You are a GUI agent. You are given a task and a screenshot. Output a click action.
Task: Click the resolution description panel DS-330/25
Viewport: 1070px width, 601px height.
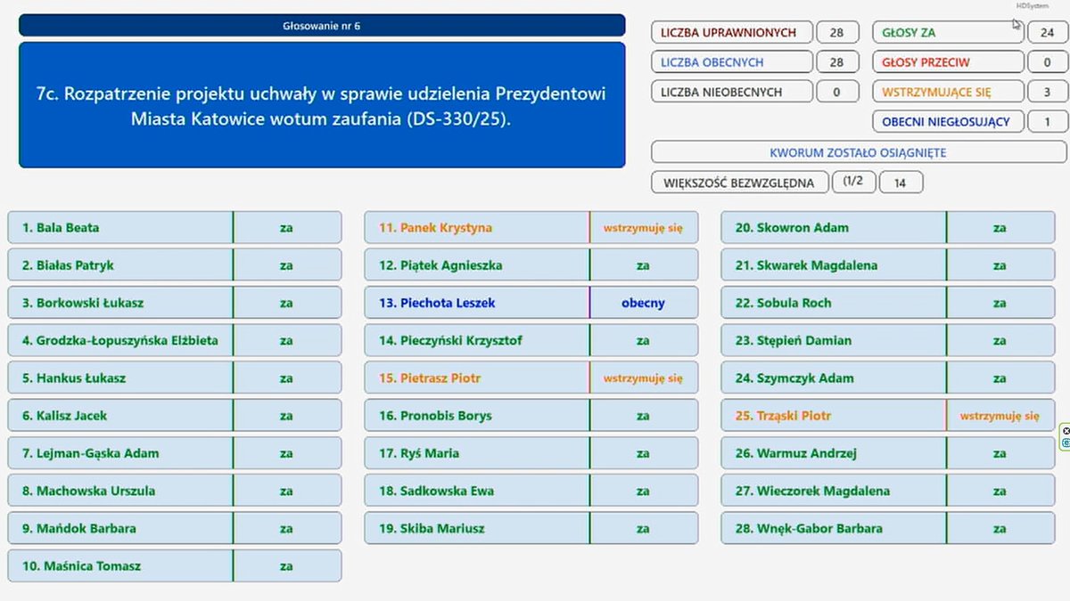pos(323,103)
